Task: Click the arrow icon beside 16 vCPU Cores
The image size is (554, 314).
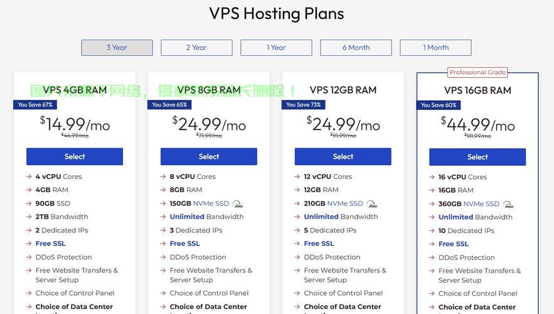Action: tap(432, 178)
